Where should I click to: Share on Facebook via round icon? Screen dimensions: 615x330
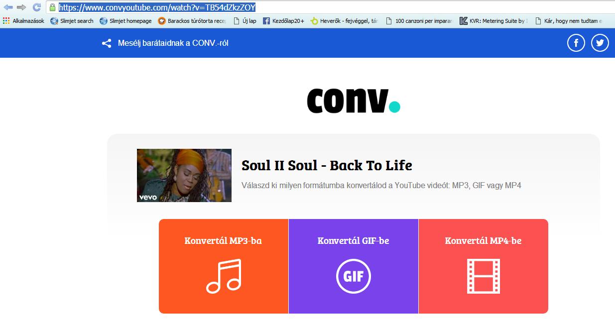(x=576, y=43)
